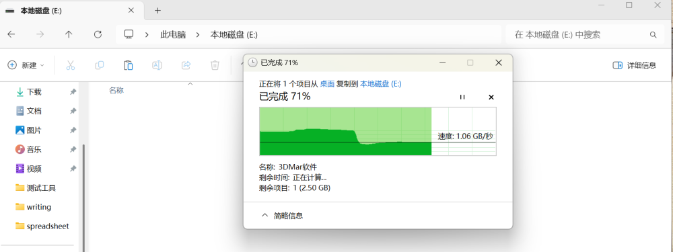Click the clock icon in copy dialog title
673x252 pixels.
click(x=253, y=62)
